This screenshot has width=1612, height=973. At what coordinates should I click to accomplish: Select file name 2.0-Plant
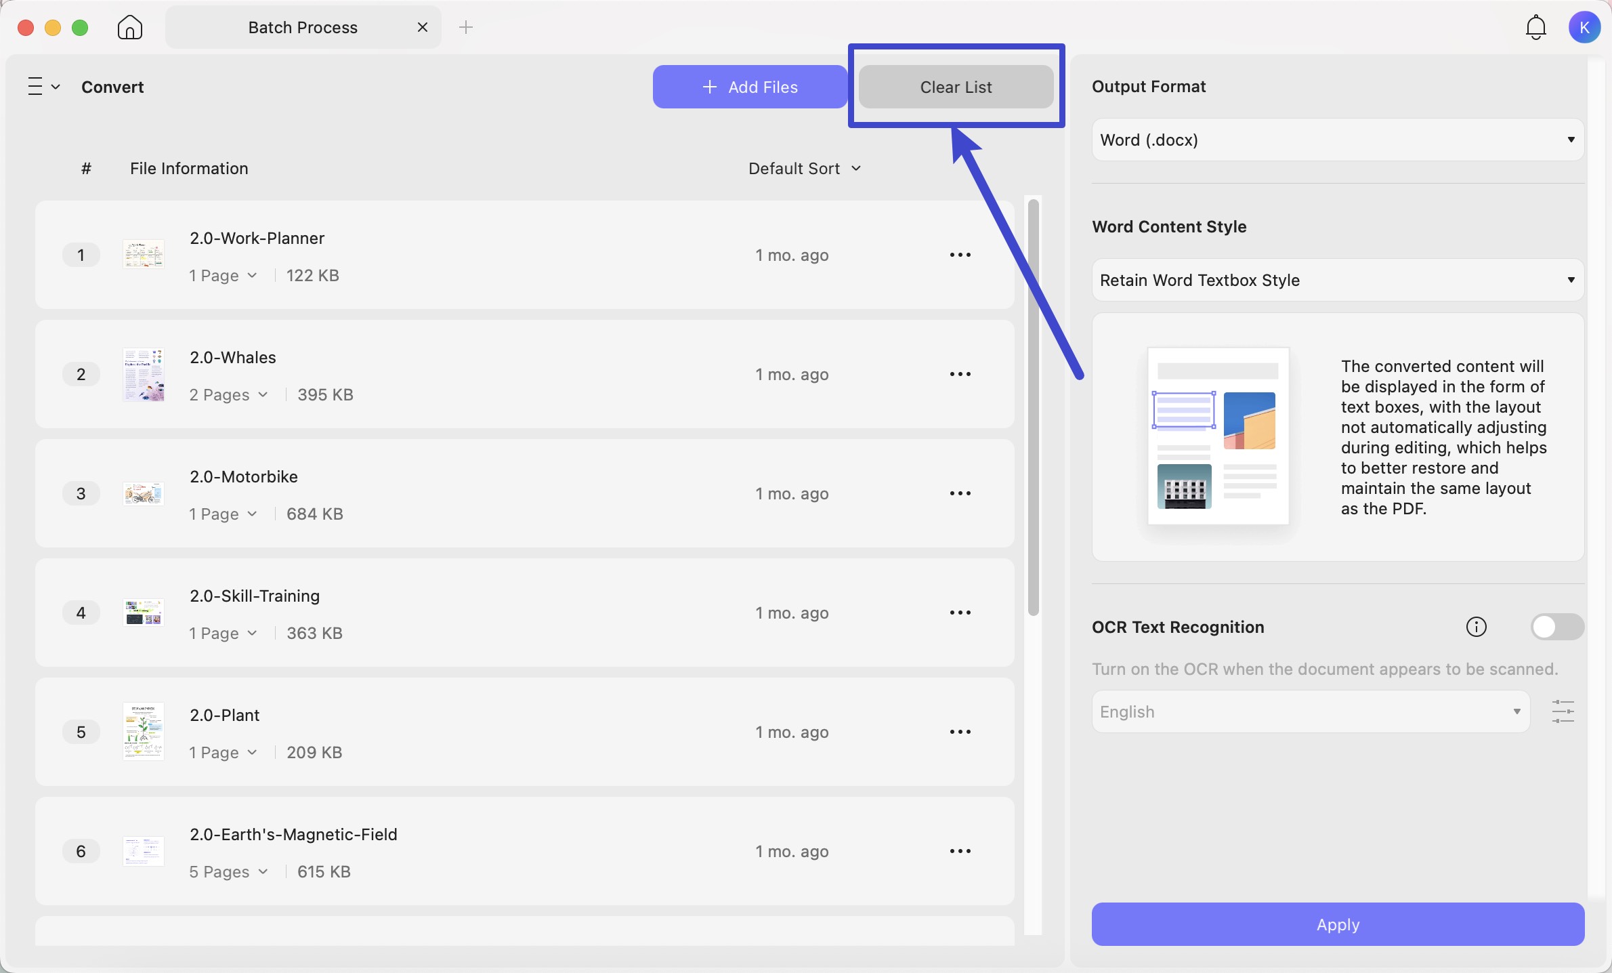[x=224, y=715]
